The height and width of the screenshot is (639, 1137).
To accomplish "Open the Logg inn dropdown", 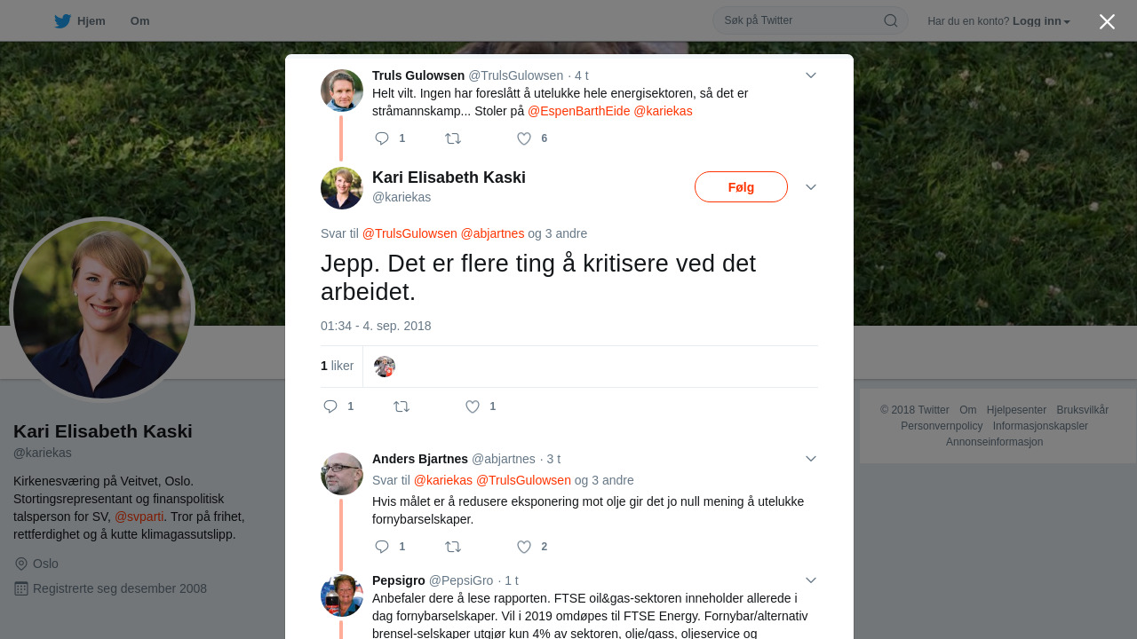I will 1042,21.
